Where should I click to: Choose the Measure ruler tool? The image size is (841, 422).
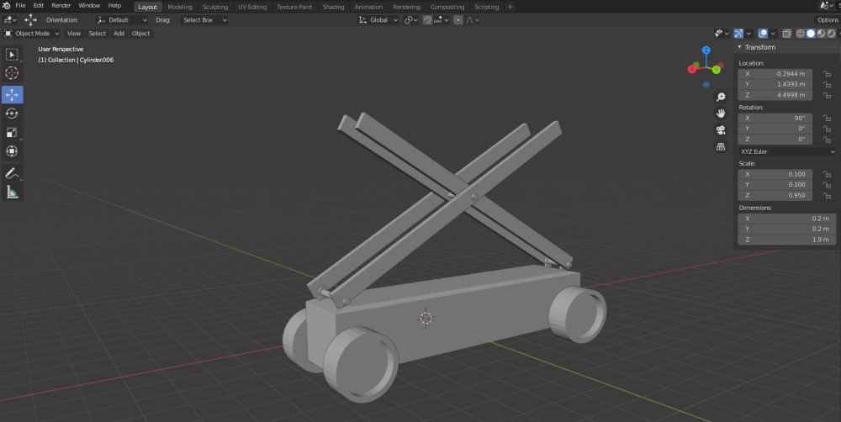coord(13,193)
